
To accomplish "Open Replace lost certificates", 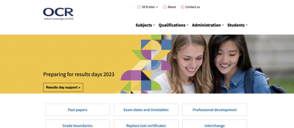I will coord(146,124).
